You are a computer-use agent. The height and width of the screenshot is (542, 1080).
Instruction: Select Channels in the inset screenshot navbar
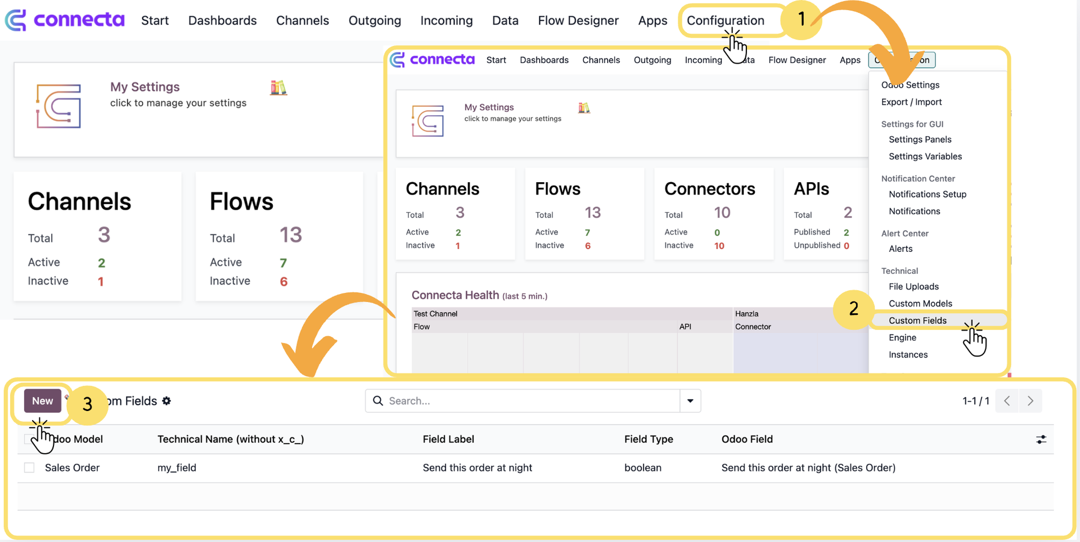tap(601, 60)
